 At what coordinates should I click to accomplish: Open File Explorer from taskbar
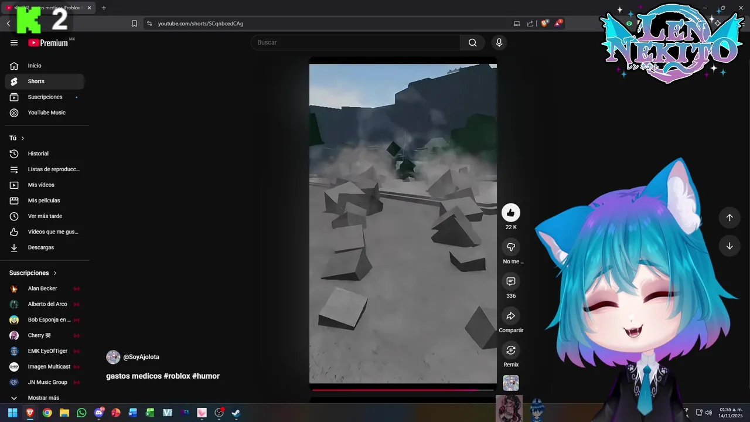point(64,413)
